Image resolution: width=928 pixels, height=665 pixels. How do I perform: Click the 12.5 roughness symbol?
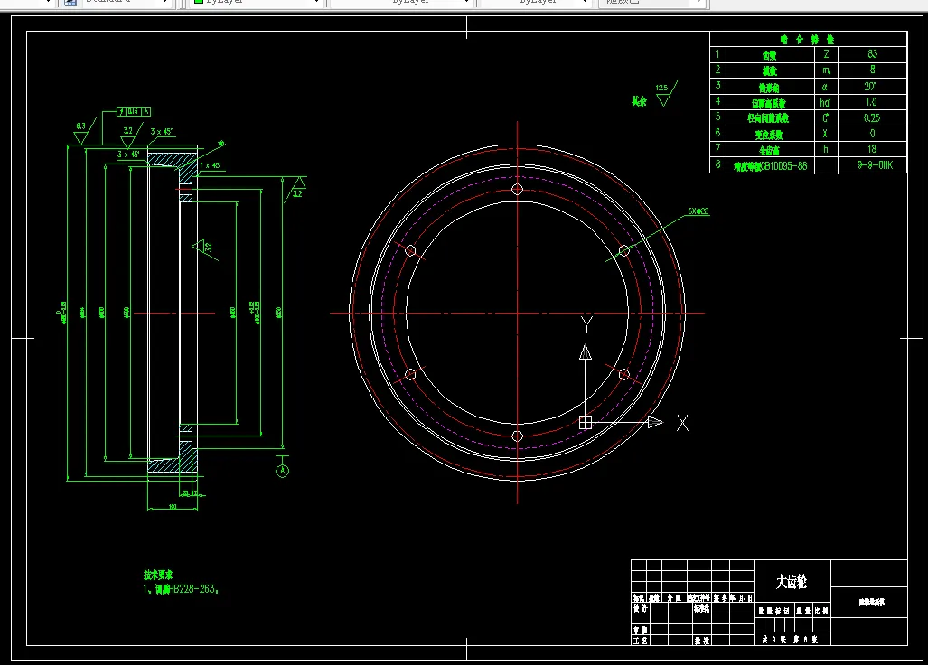[x=666, y=93]
